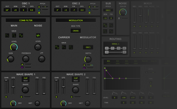Screen dimensions: 177x109
Task: Open SUB pitch OSC2 source selector
Action: 108,10
